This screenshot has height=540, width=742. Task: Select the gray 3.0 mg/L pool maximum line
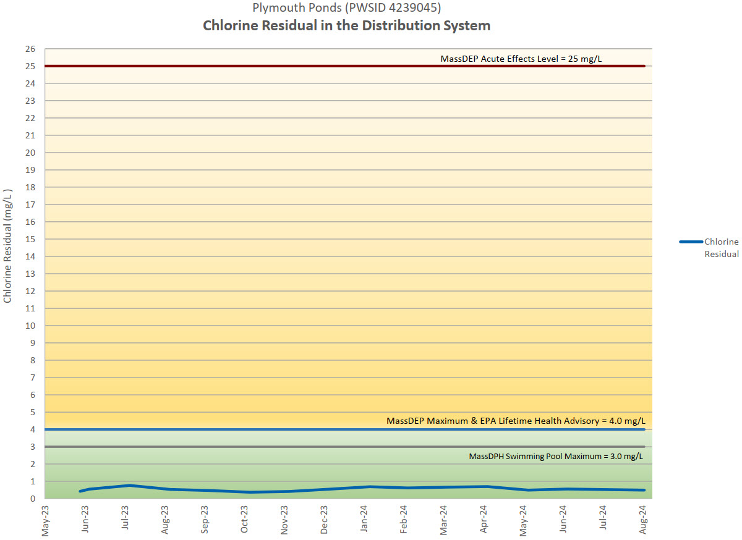pyautogui.click(x=345, y=447)
